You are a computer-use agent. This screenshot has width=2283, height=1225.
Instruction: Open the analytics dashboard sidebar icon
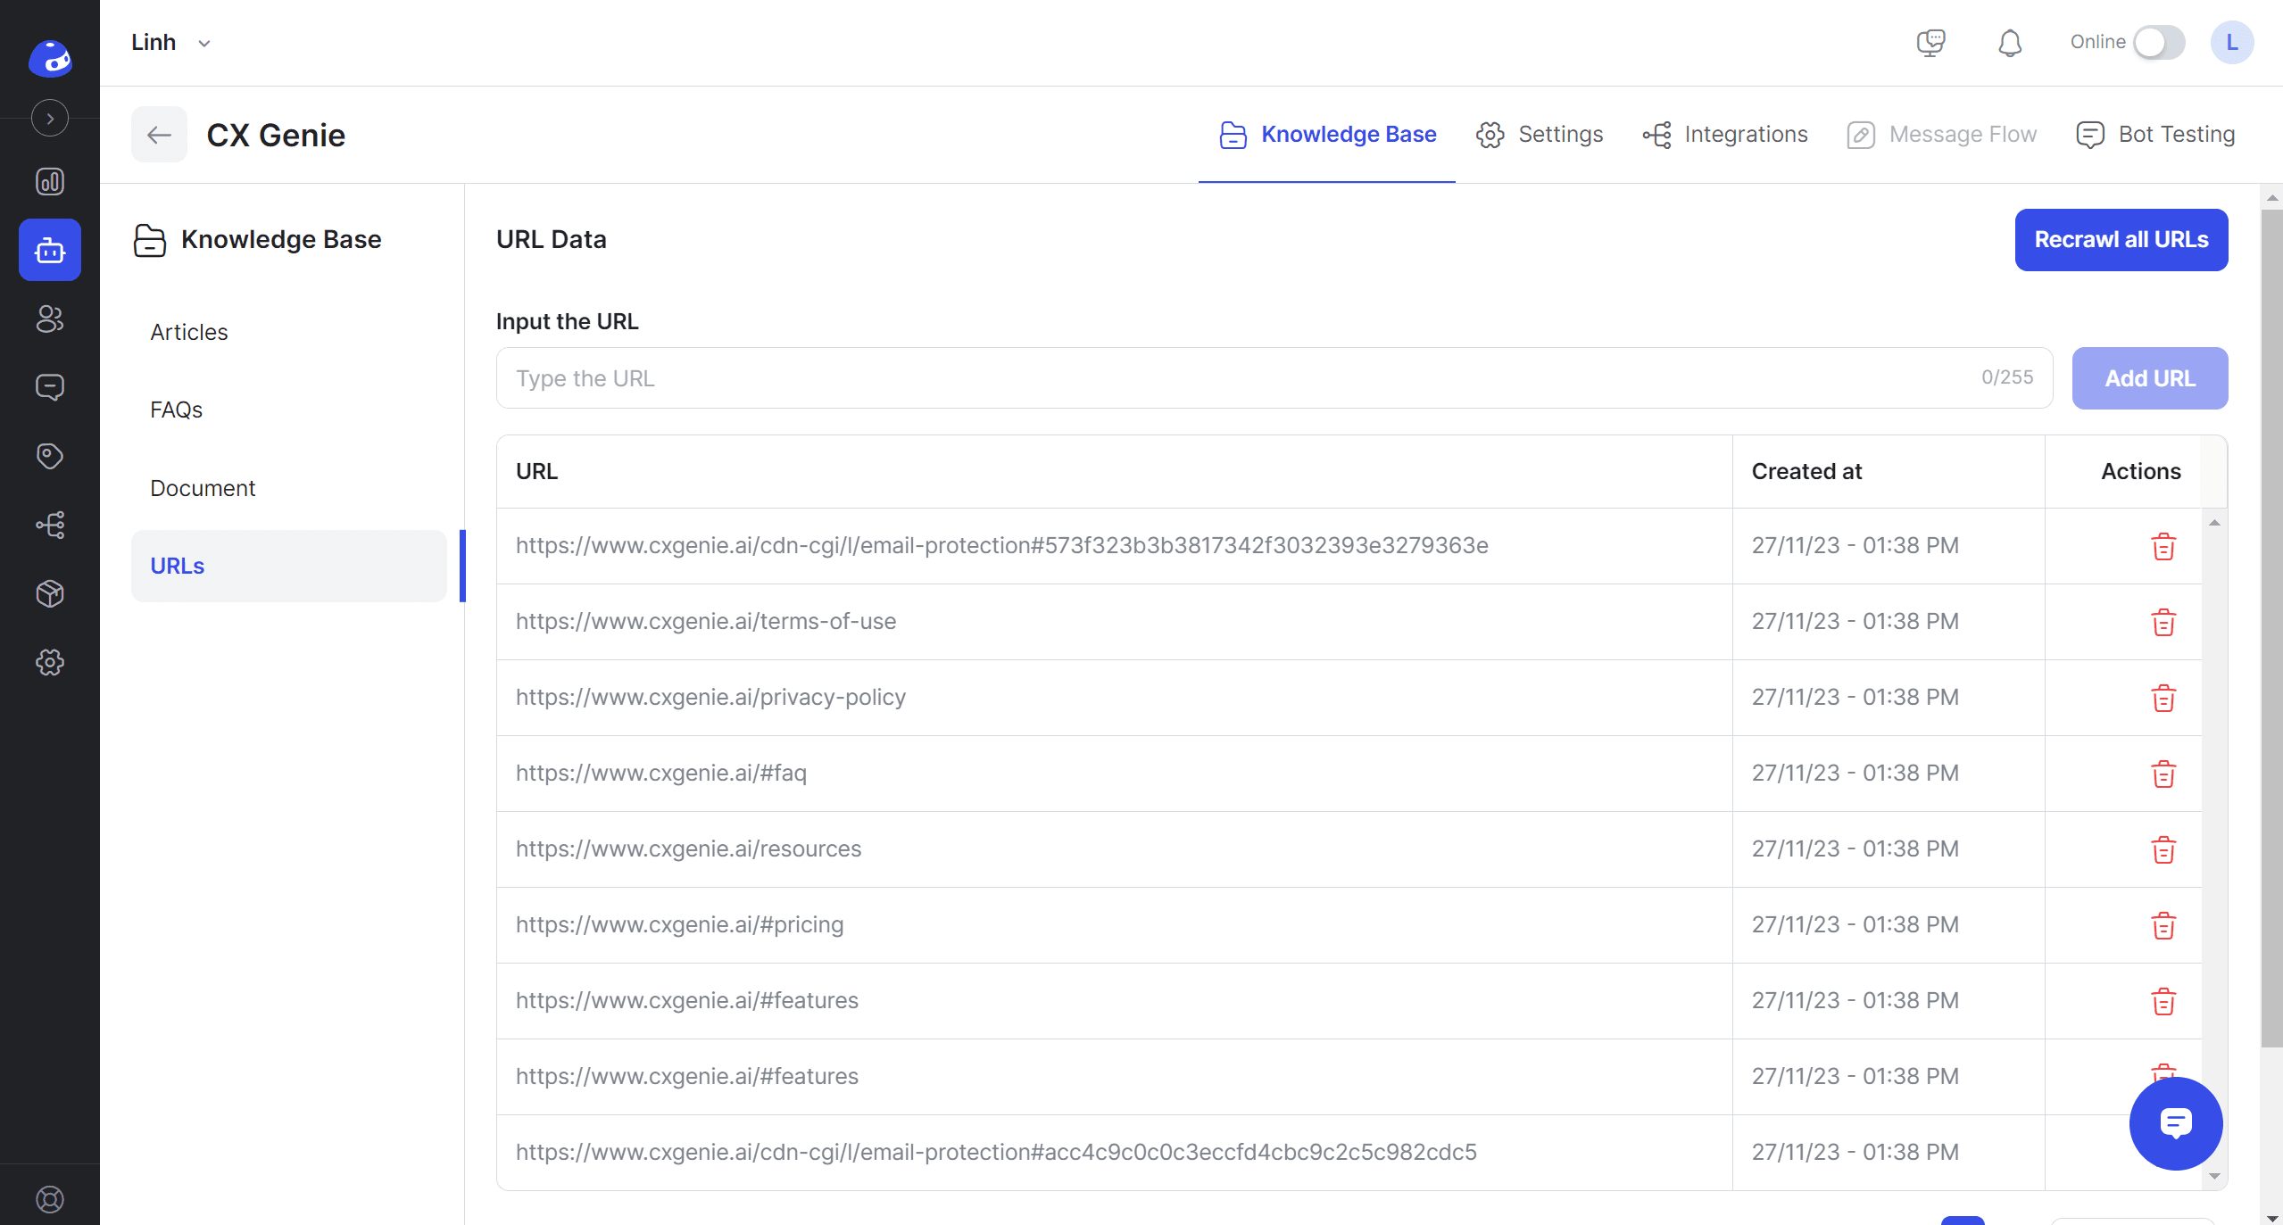50,181
